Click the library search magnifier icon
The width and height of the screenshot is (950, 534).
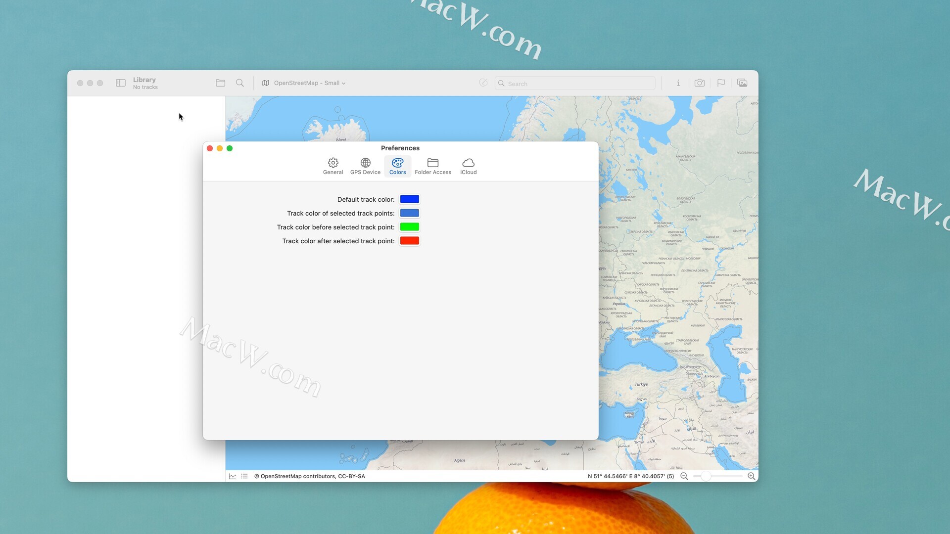[240, 83]
